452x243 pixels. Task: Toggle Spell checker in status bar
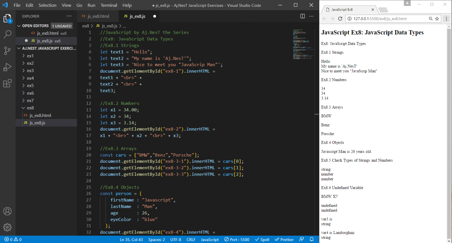262,239
